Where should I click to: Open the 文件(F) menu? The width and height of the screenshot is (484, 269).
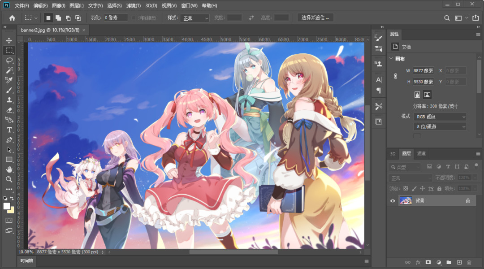[22, 5]
